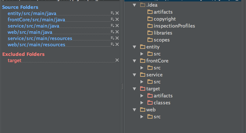Collapse the web folder node
Image resolution: width=246 pixels, height=133 pixels.
click(x=135, y=109)
